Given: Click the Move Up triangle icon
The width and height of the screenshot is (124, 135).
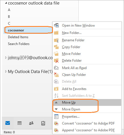Looking at the screenshot, I should 56,102.
